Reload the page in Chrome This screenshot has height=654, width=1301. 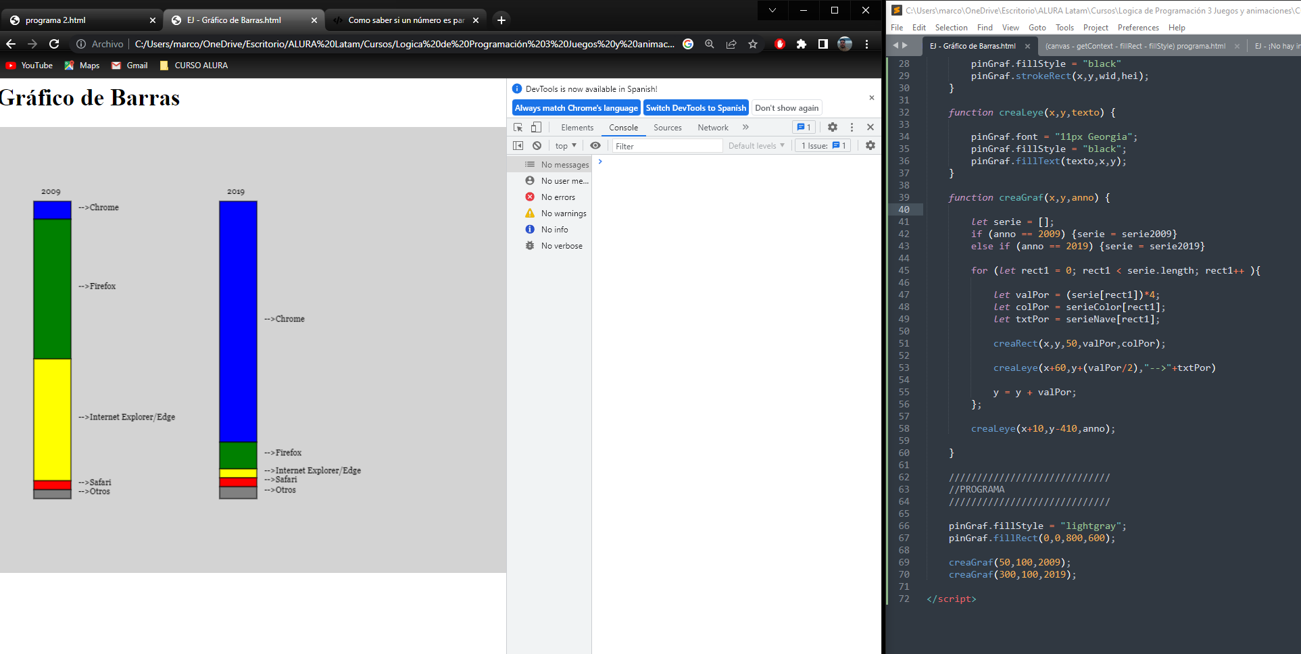(54, 44)
